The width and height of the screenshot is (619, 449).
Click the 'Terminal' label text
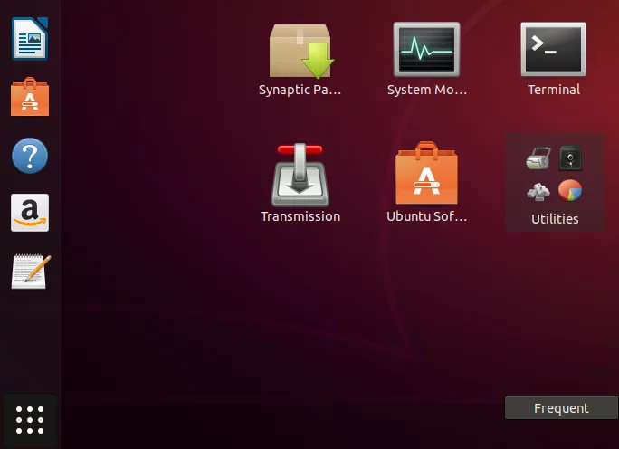(x=554, y=90)
